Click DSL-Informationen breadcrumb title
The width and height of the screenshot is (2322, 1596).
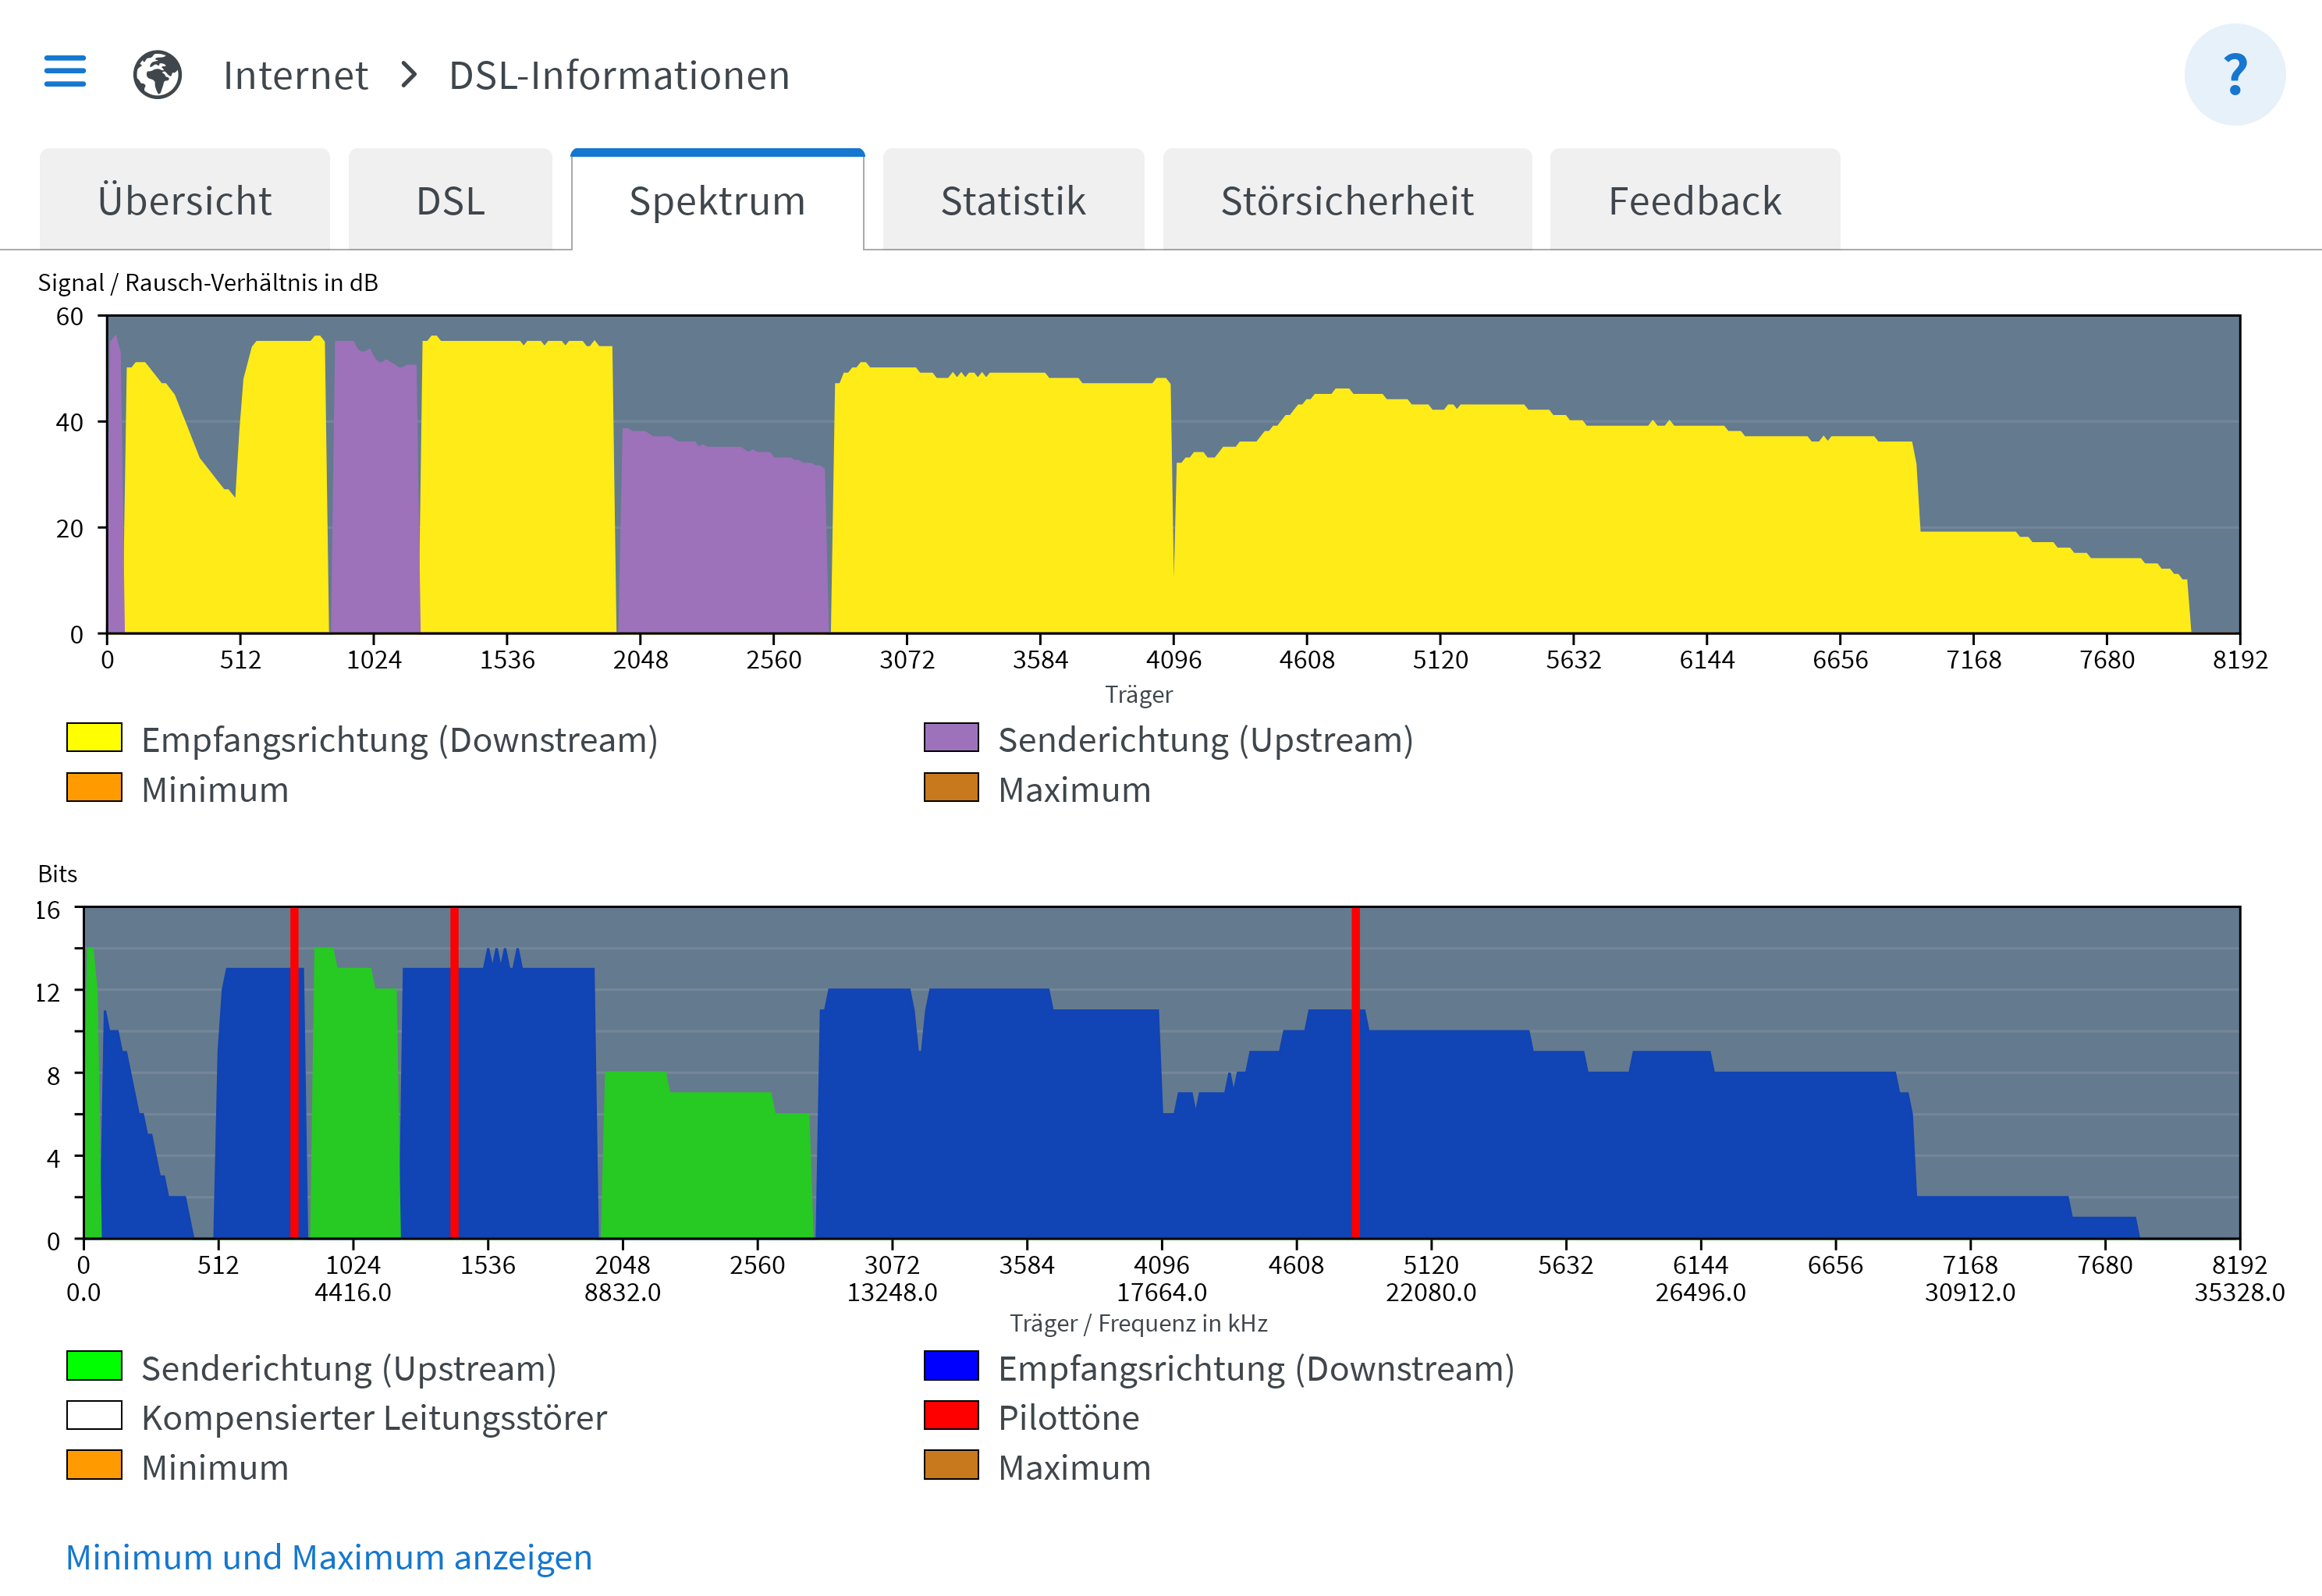pyautogui.click(x=619, y=76)
